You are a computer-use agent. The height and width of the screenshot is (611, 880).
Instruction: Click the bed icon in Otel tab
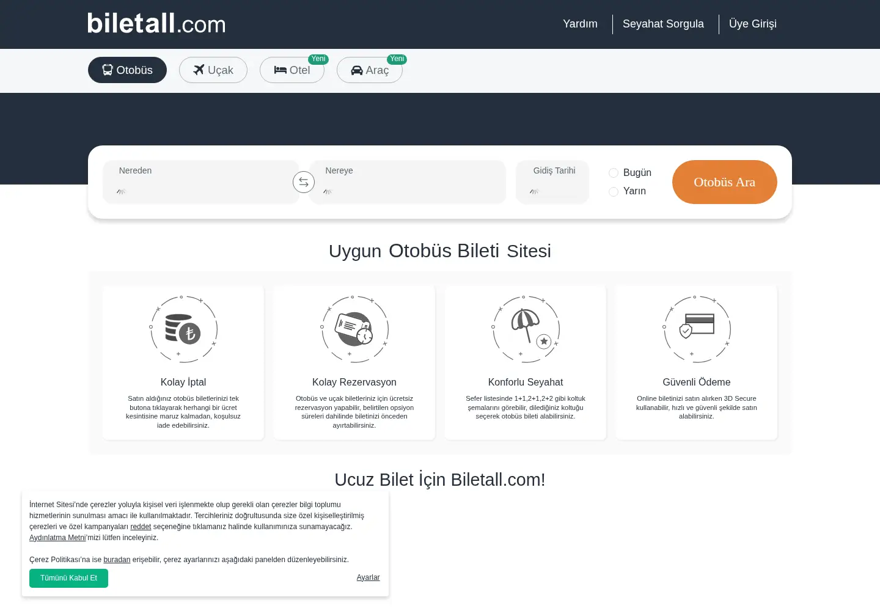click(280, 70)
